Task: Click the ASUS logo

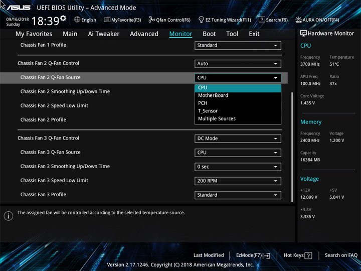Action: point(19,8)
